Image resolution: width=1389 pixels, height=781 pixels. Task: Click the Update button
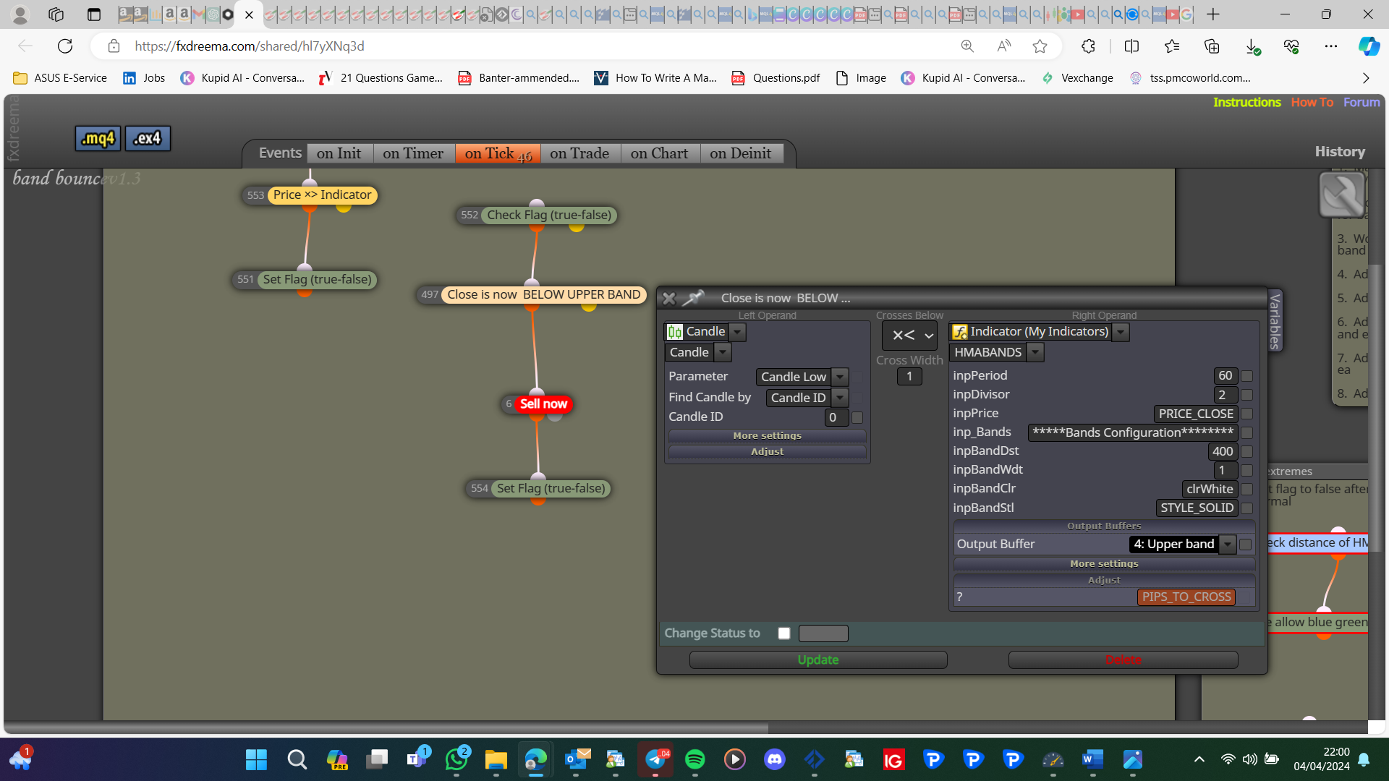(818, 660)
